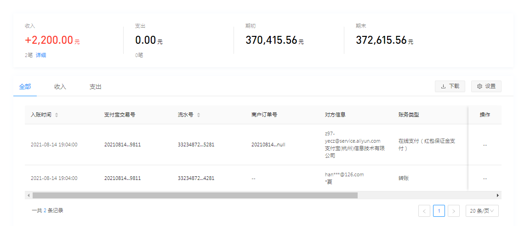Click transaction number in first row
Viewport: 519px width, 226px height.
pos(122,145)
